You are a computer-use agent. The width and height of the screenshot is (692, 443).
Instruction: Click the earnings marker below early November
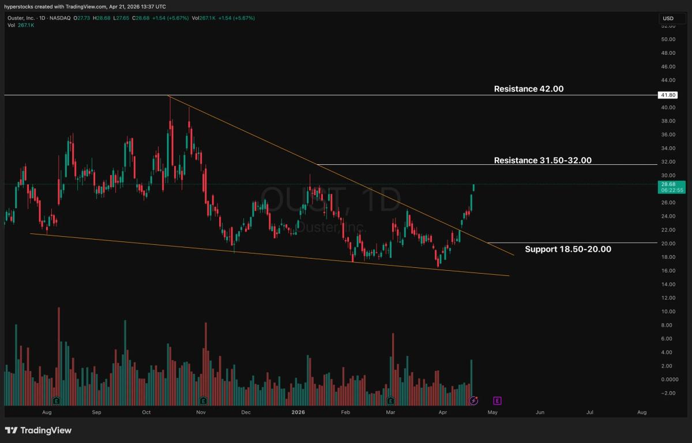pyautogui.click(x=203, y=400)
